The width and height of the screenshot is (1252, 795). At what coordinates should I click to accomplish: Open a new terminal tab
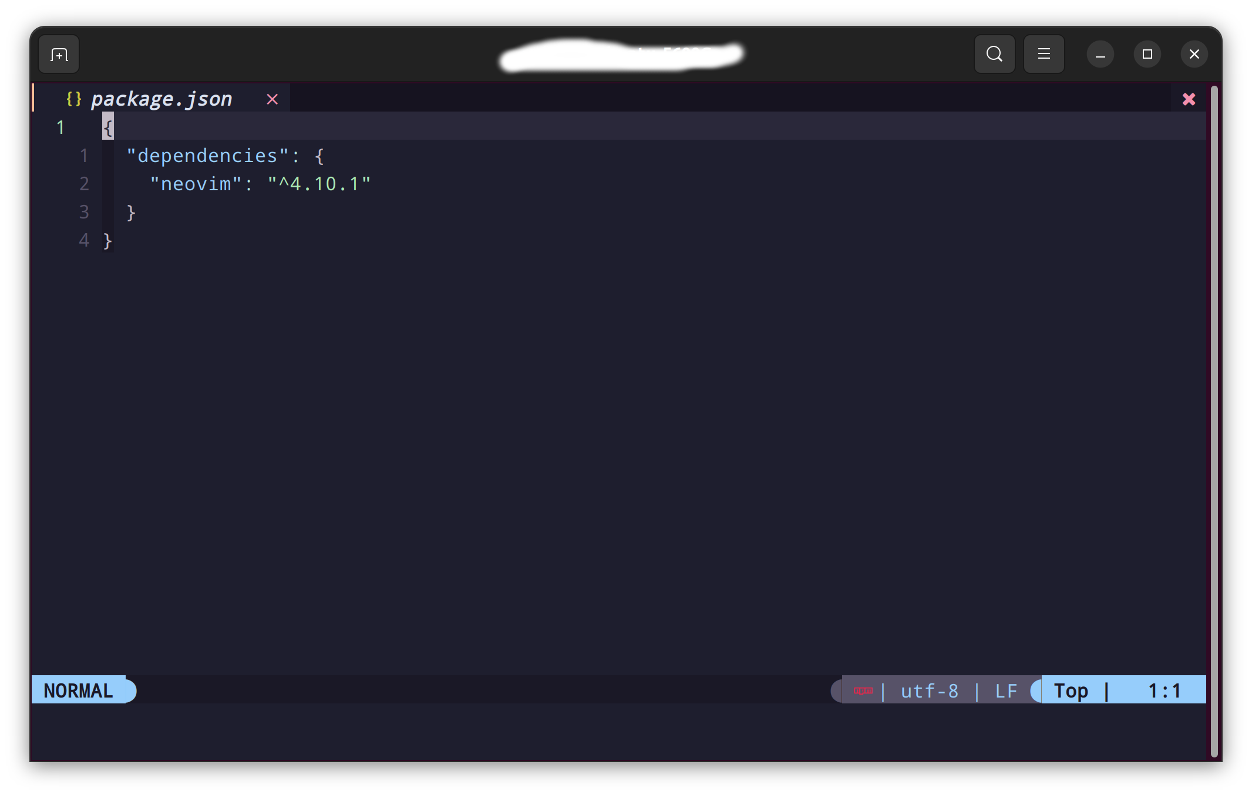point(58,53)
